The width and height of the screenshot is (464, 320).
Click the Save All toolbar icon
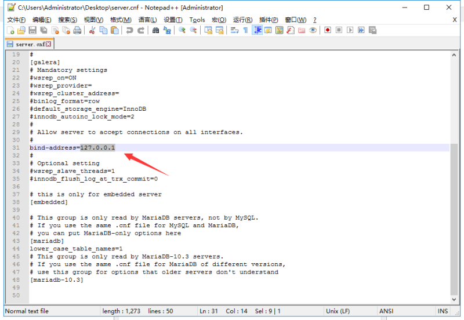(x=44, y=30)
